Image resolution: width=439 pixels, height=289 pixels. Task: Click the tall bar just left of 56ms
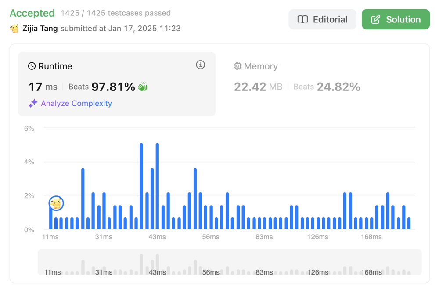(195, 199)
